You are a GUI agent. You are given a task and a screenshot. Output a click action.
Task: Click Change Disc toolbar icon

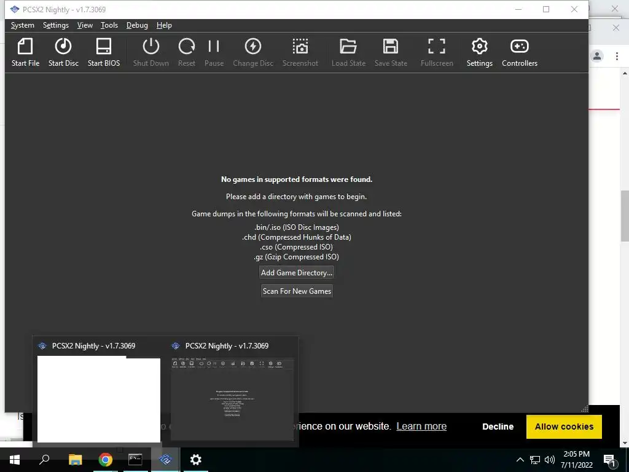tap(253, 52)
